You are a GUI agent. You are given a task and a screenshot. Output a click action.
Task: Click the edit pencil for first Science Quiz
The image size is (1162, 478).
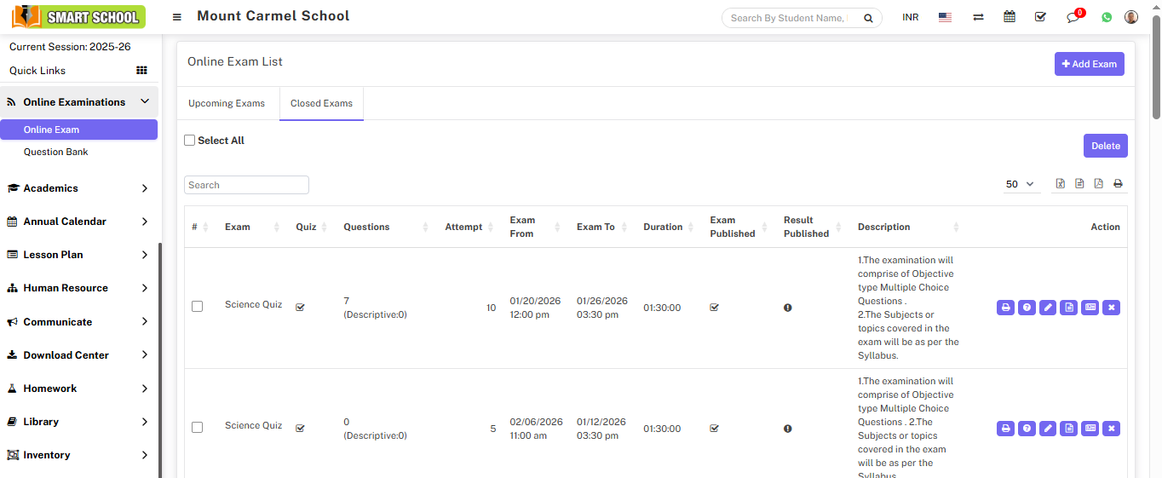[1048, 308]
